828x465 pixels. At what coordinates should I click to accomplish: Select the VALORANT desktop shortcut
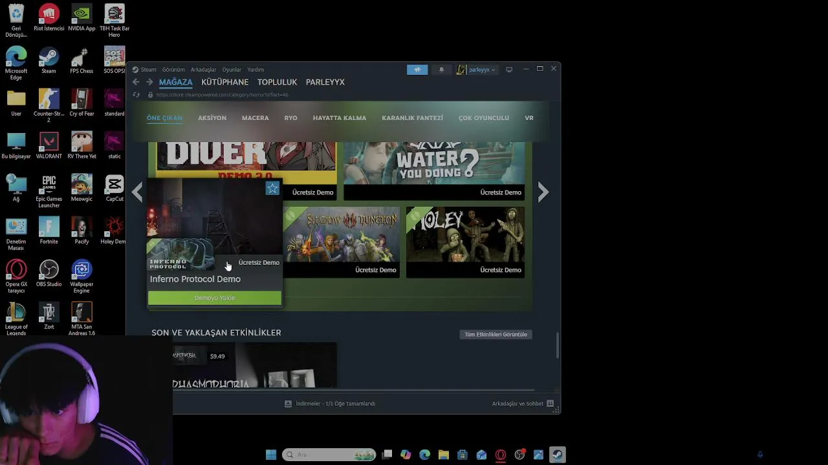point(49,146)
